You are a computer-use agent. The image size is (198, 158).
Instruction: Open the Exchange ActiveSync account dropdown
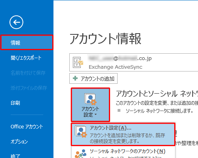pyautogui.click(x=133, y=62)
